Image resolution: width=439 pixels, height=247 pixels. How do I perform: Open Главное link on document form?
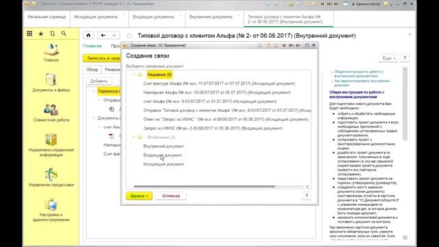coord(92,46)
